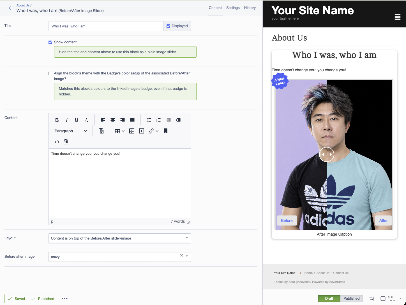This screenshot has width=406, height=305.
Task: Click the paste as text clipboard icon
Action: click(x=101, y=131)
